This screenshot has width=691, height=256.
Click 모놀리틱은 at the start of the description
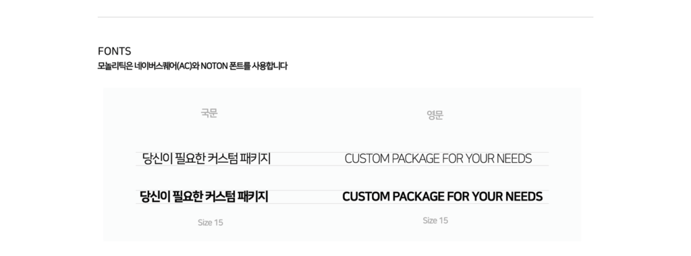(x=115, y=67)
